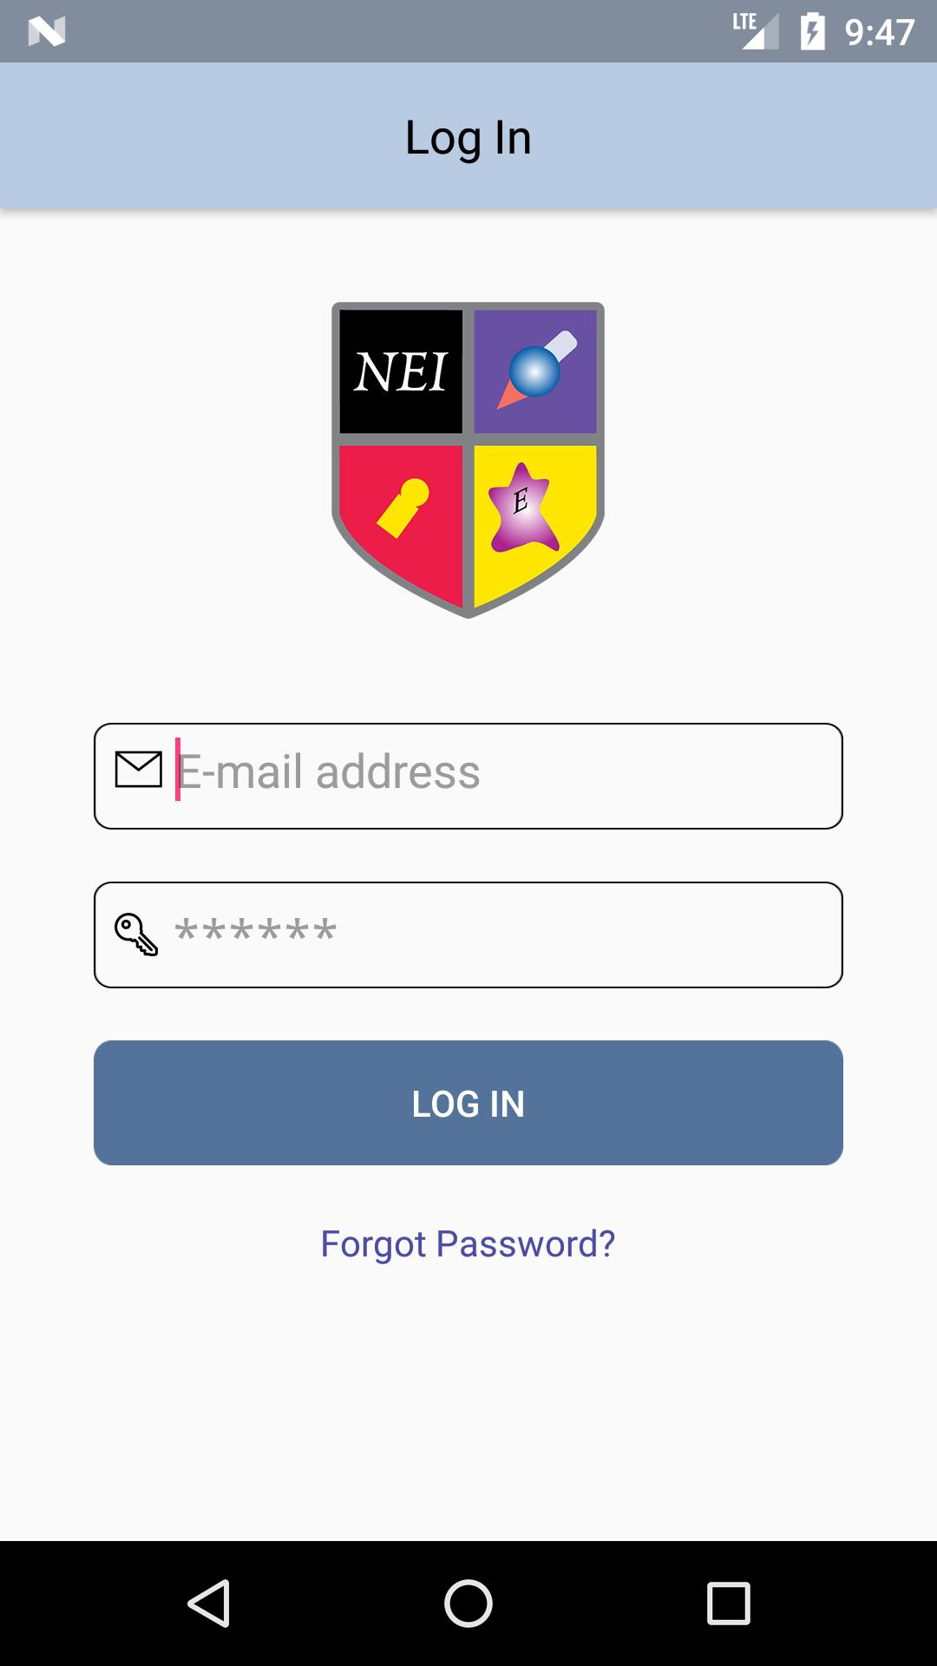
Task: Focus the E-mail address input field
Action: [468, 776]
